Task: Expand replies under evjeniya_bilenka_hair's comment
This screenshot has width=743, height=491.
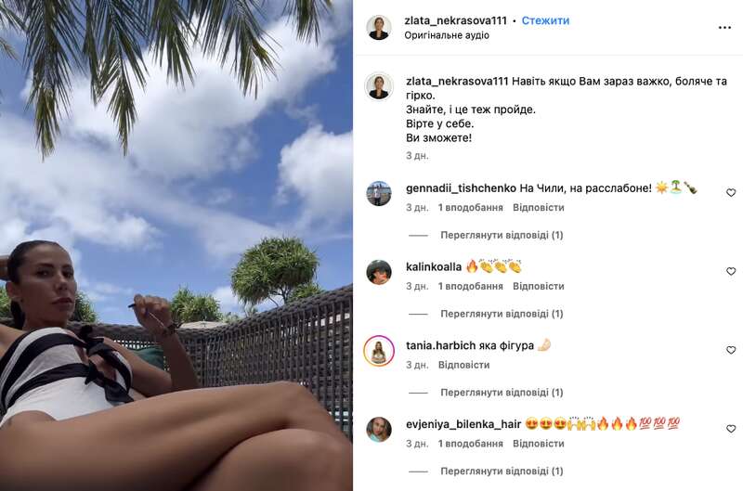Action: (502, 472)
